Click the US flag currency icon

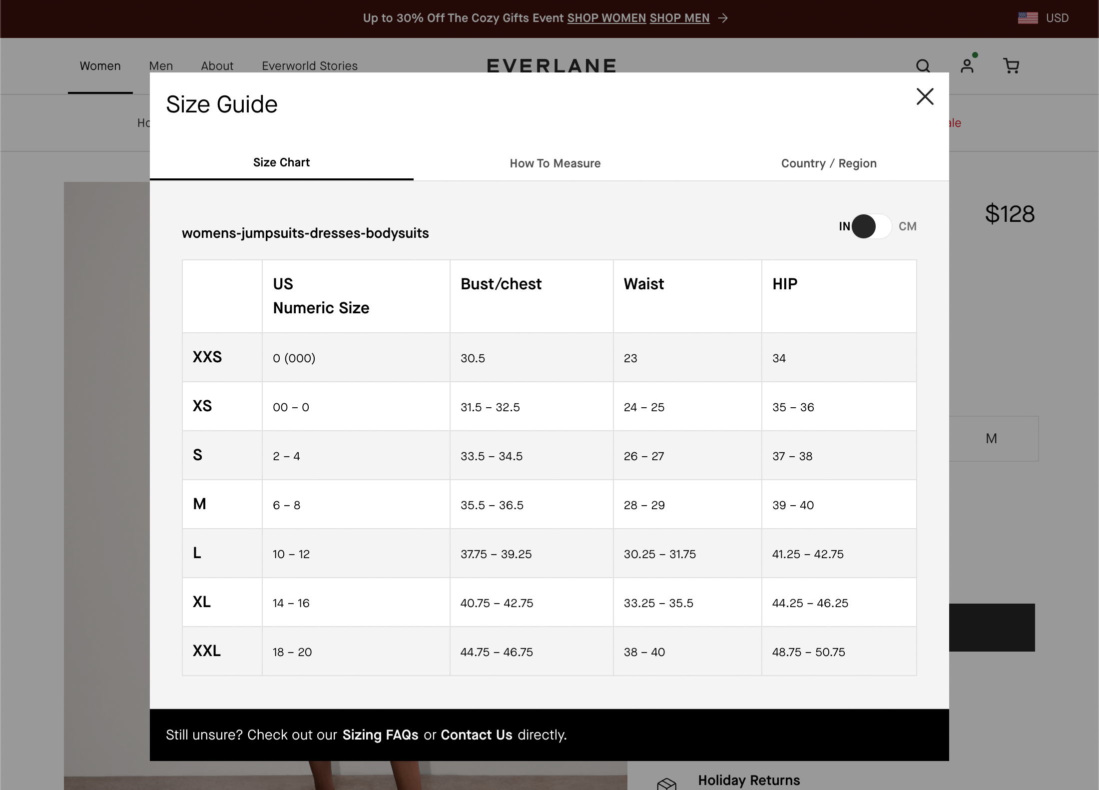(x=1028, y=17)
